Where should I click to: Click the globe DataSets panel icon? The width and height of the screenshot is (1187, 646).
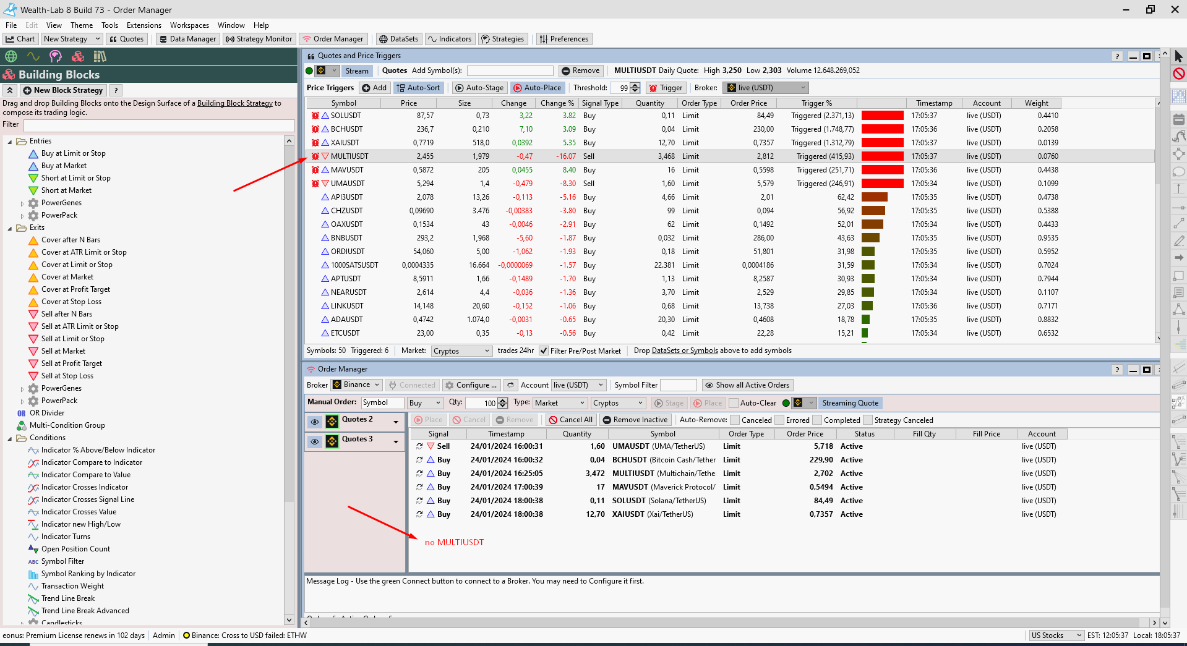point(11,56)
